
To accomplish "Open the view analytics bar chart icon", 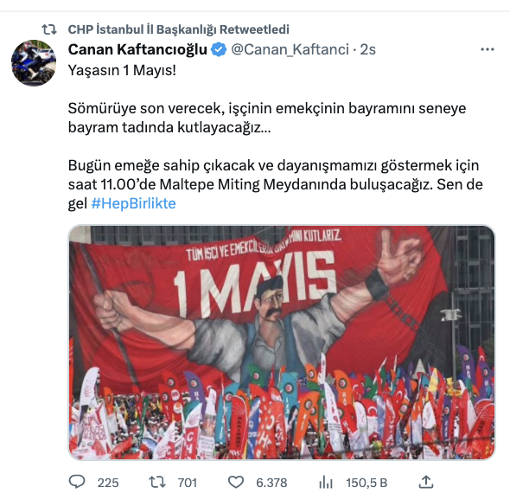I will 326,482.
